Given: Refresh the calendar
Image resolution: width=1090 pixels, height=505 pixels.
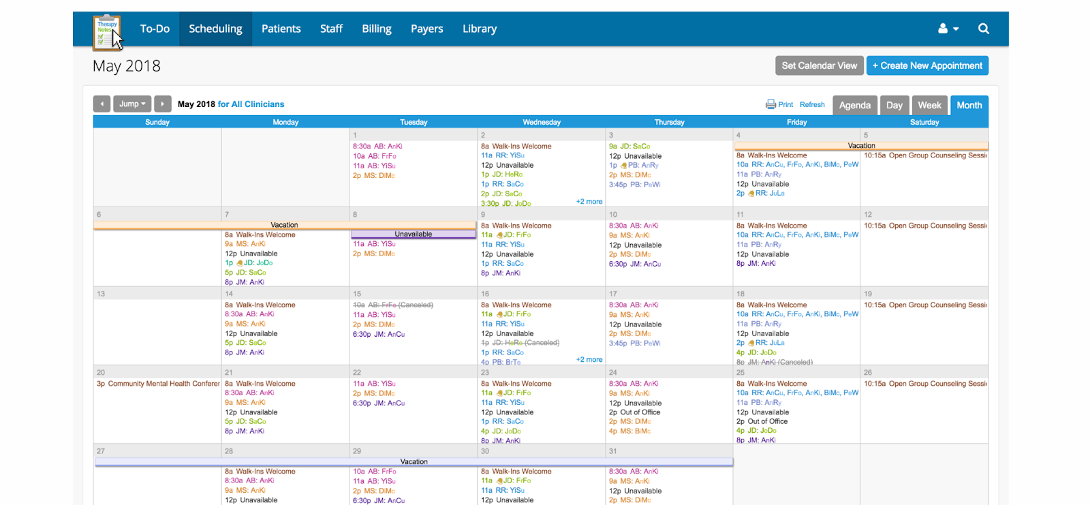Looking at the screenshot, I should click(x=812, y=104).
